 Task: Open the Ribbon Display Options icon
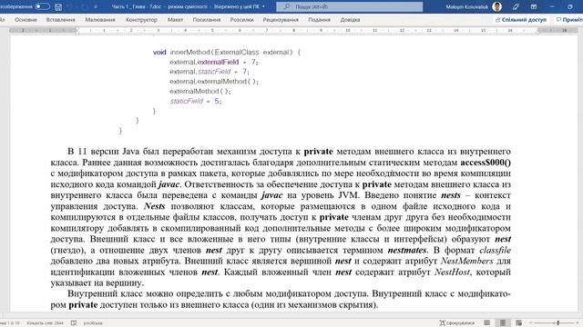(534, 6)
